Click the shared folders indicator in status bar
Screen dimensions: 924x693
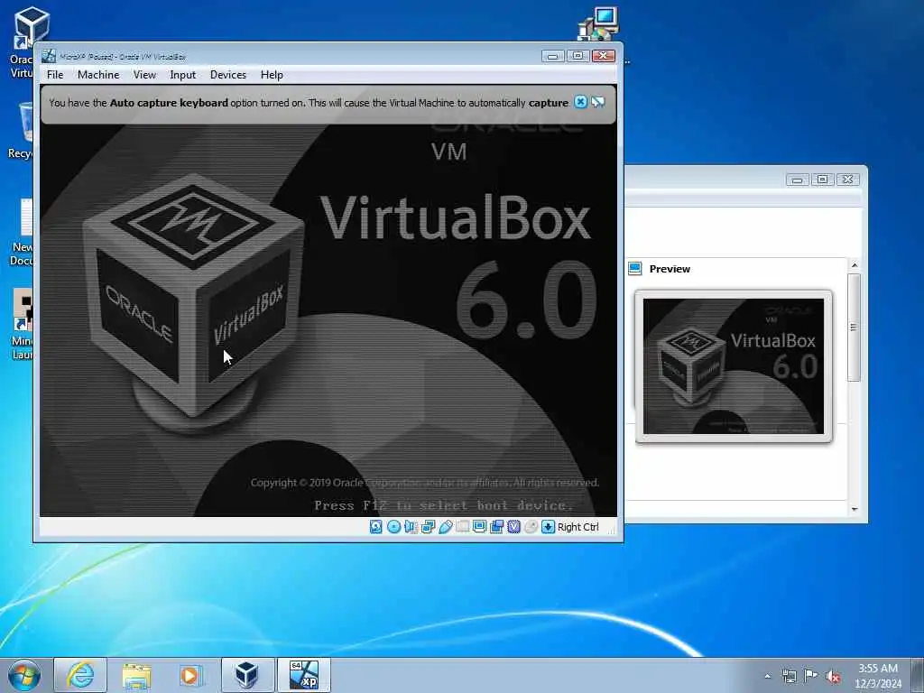[463, 527]
